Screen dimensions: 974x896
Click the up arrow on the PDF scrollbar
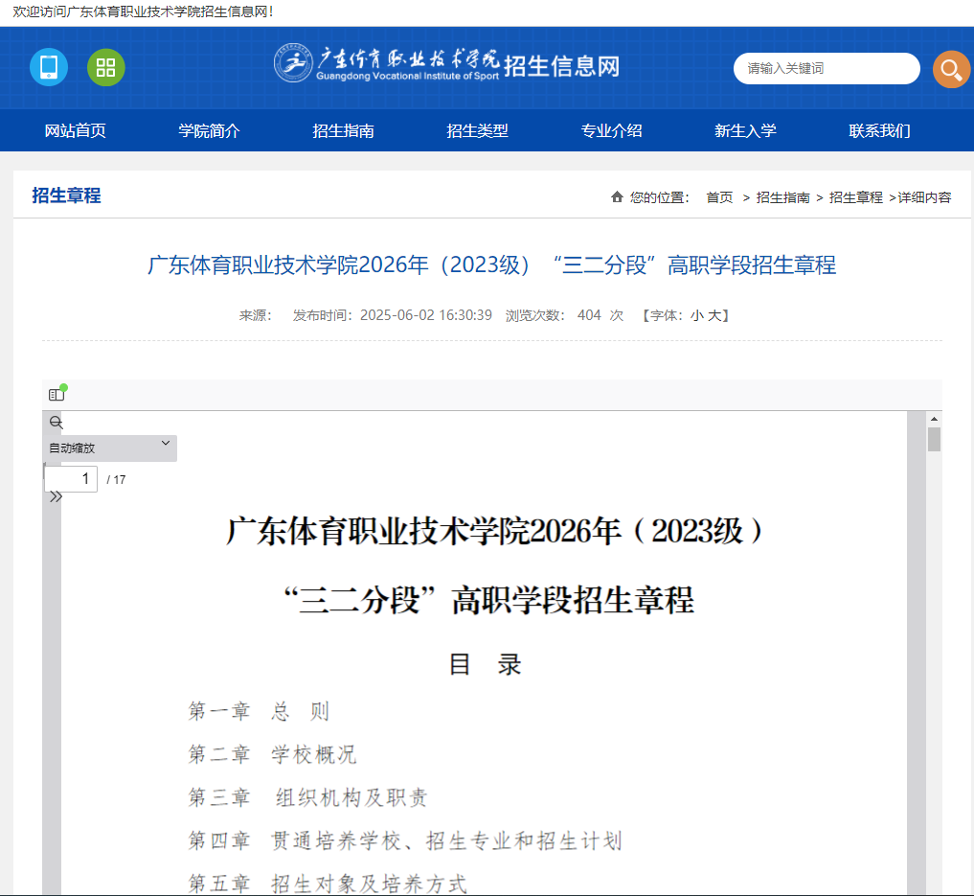[936, 418]
